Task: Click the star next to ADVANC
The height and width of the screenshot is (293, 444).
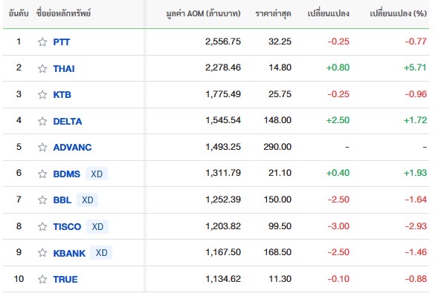Action: (42, 147)
